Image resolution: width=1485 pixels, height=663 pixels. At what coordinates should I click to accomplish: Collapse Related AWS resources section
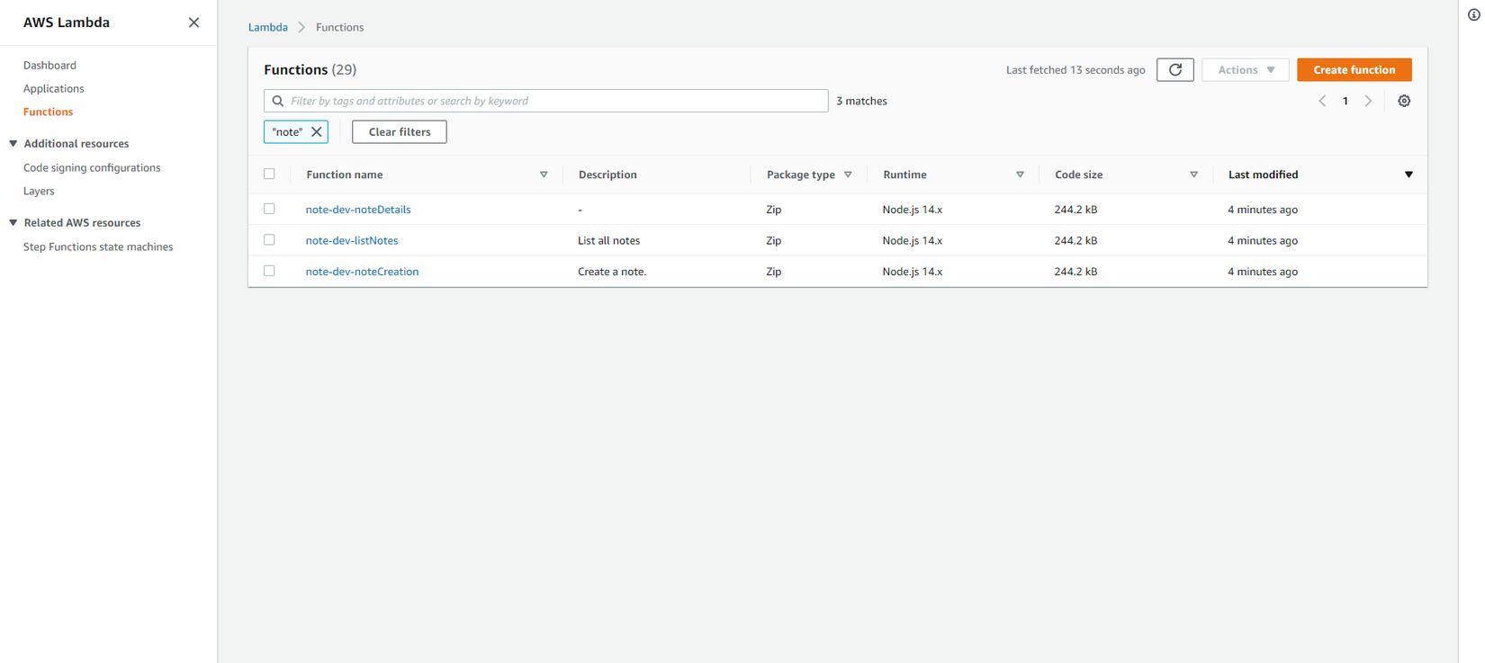click(x=13, y=223)
